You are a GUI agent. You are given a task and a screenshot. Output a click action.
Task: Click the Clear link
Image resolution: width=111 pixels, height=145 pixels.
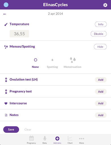pyautogui.click(x=28, y=129)
